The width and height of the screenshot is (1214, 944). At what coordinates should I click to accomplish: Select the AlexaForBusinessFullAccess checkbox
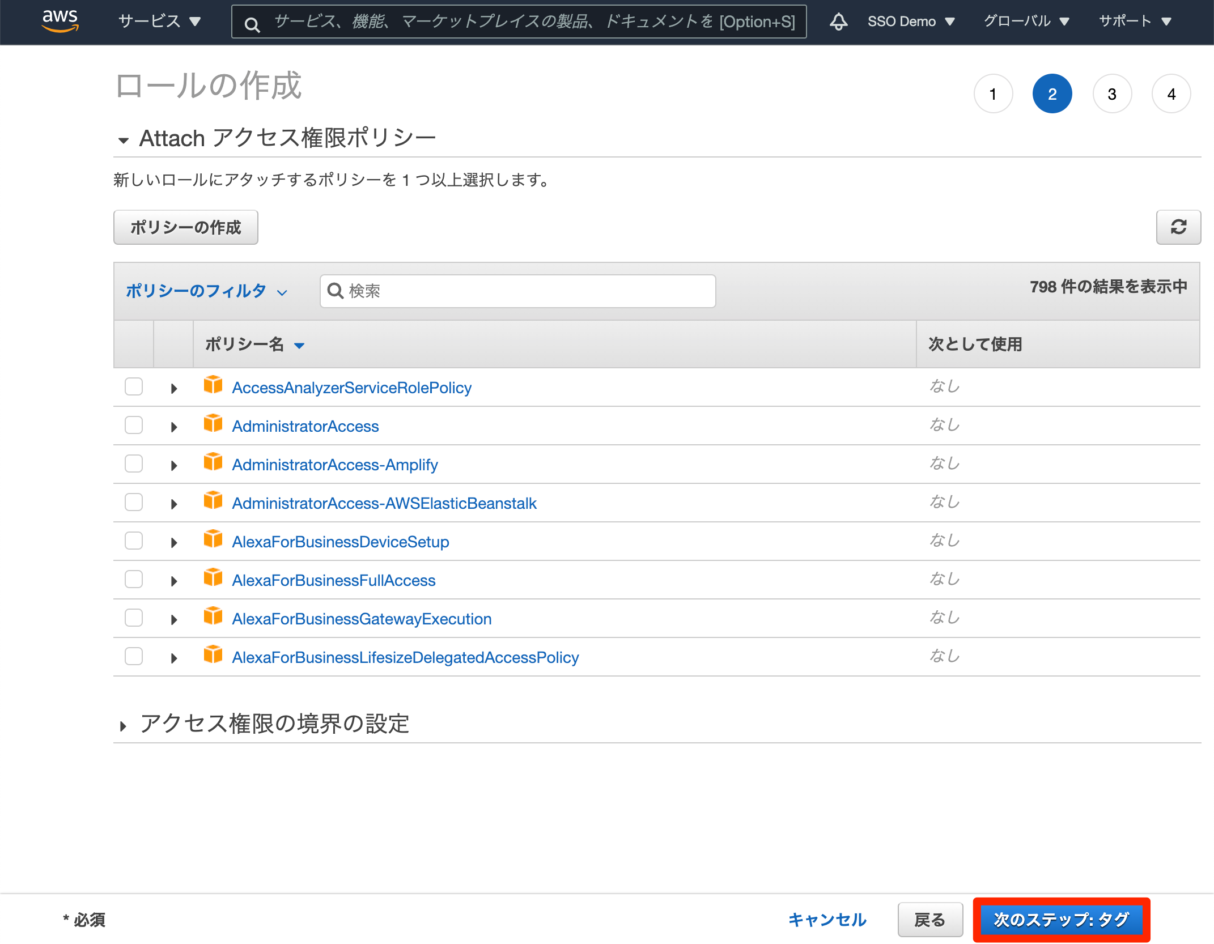134,579
